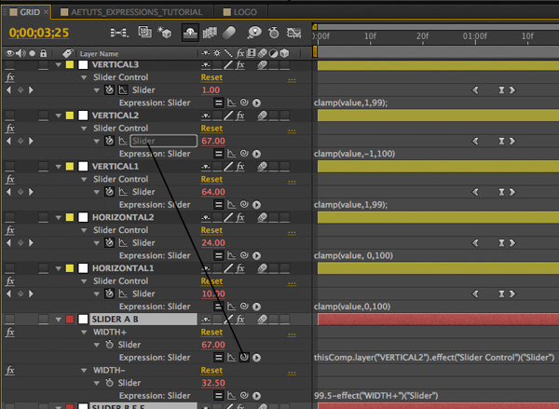Go to next keyframe on HORIZONTAL1 Slider

tap(31, 293)
